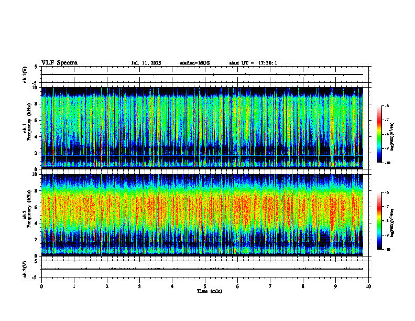
Task: Click the '5' tick label on ch.1(V) axis
Action: coord(37,67)
